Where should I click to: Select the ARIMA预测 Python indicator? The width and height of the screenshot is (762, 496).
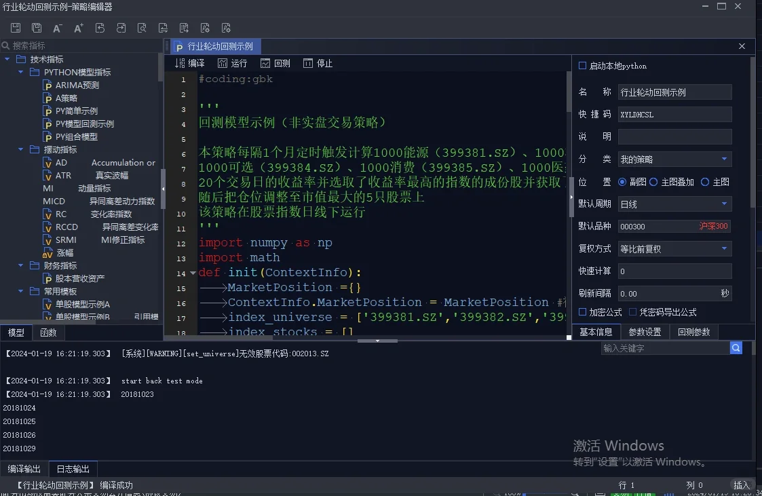pyautogui.click(x=71, y=85)
